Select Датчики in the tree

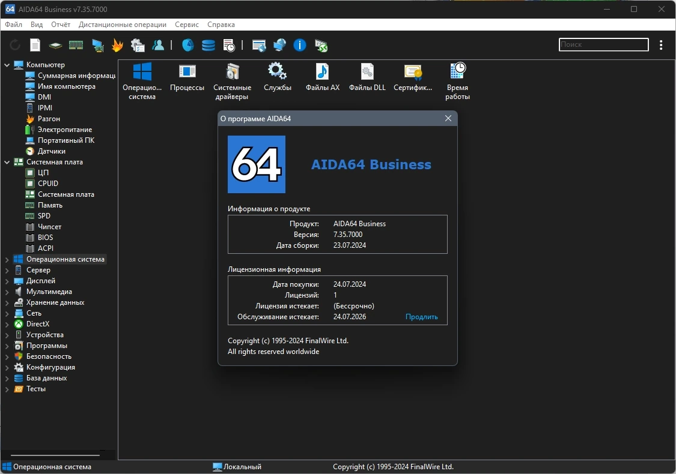(x=46, y=151)
